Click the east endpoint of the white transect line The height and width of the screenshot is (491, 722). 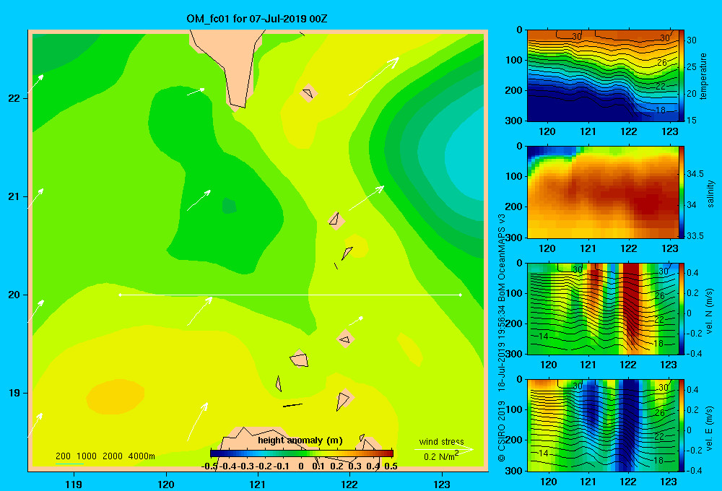pyautogui.click(x=461, y=295)
